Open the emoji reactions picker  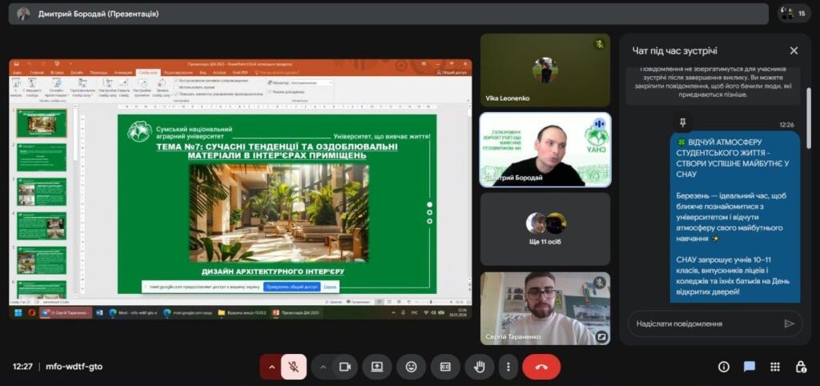point(411,367)
